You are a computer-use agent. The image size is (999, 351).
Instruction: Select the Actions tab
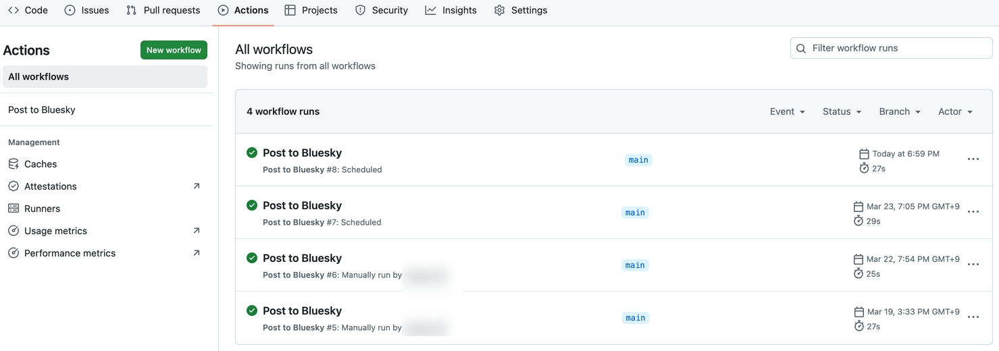pos(243,10)
